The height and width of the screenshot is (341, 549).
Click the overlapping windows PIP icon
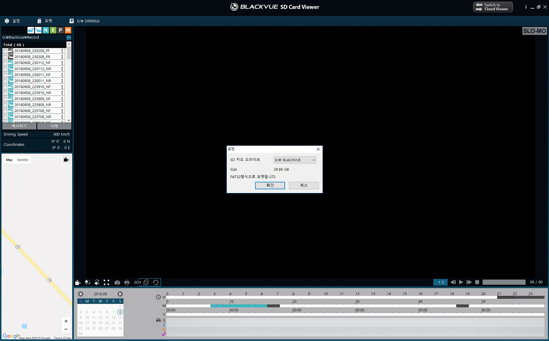tap(146, 282)
